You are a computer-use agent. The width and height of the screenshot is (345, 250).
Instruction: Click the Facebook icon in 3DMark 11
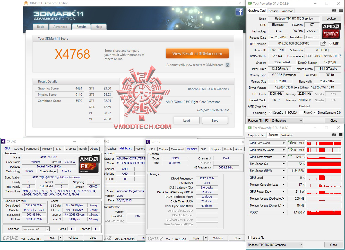coord(239,12)
